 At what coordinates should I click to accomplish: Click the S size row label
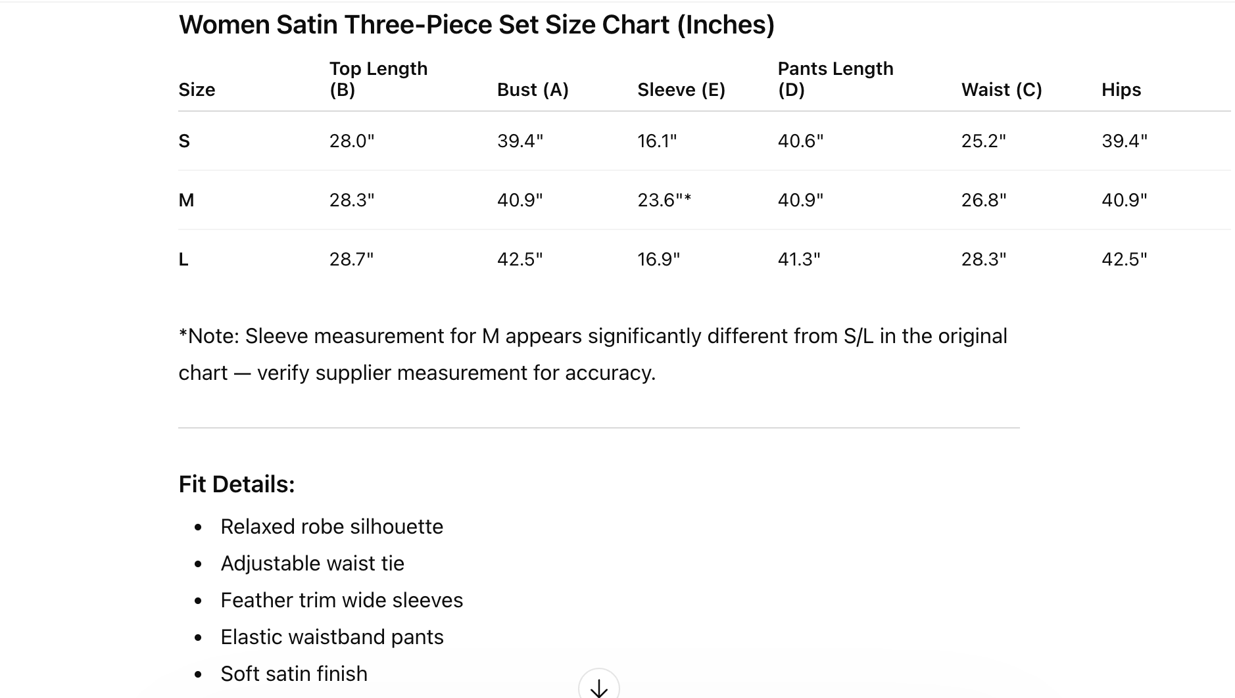(184, 141)
